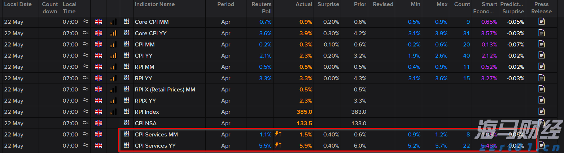Screen dimensions: 564x153
Task: Sort the table by the Actual column
Action: pyautogui.click(x=304, y=4)
